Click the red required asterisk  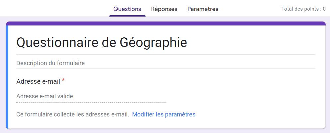point(63,80)
